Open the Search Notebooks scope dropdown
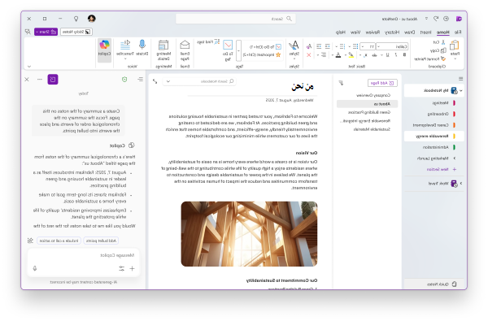488x321 pixels. [x=168, y=81]
